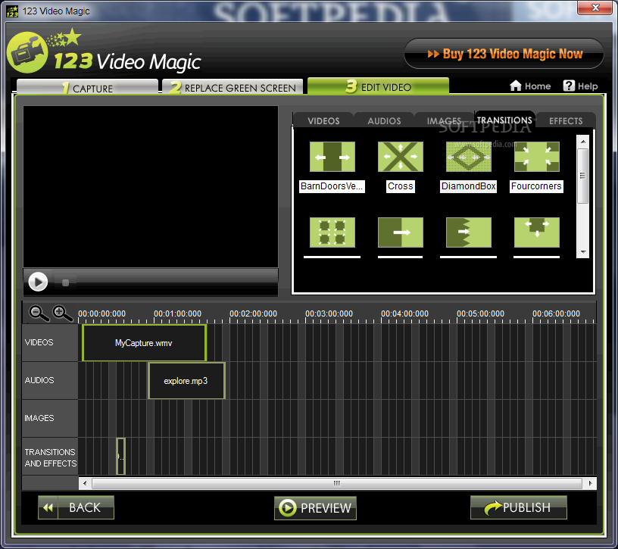618x549 pixels.
Task: Click the TRANSITIONS AND EFFECTS track label
Action: [x=51, y=457]
